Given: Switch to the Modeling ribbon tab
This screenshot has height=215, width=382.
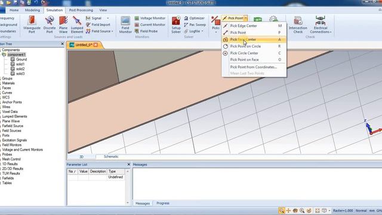Looking at the screenshot, I should click(32, 10).
